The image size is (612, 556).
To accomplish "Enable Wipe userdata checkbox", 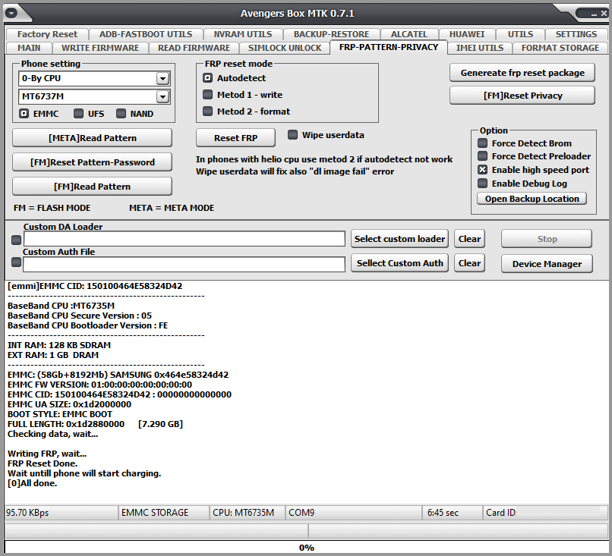I will pos(292,135).
